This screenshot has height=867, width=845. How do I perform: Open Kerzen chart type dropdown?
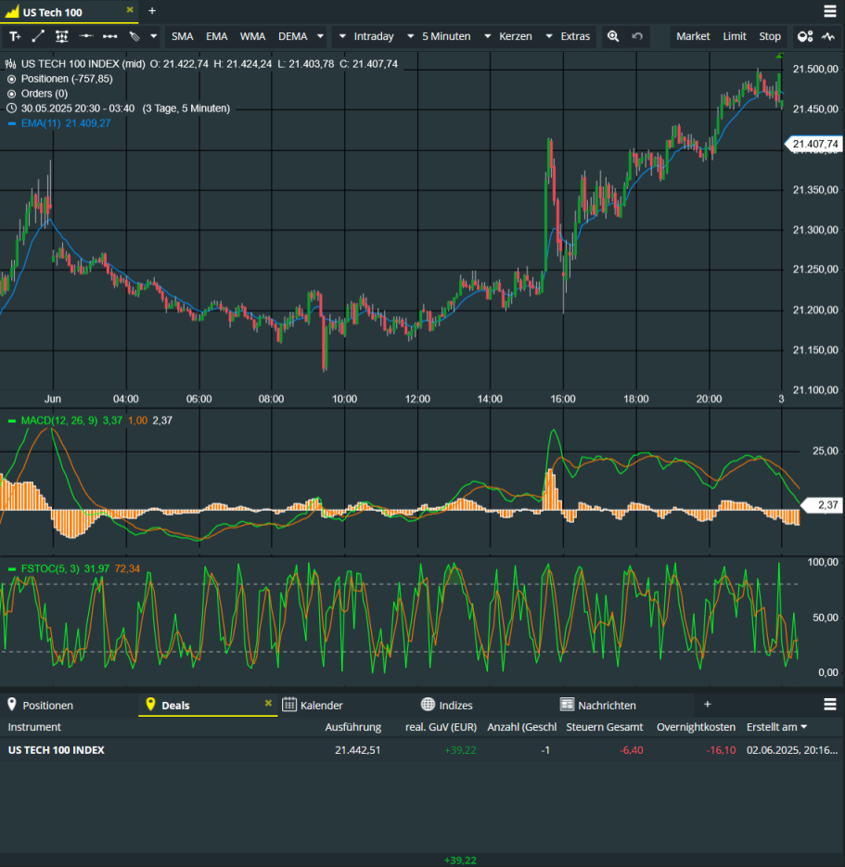[508, 36]
